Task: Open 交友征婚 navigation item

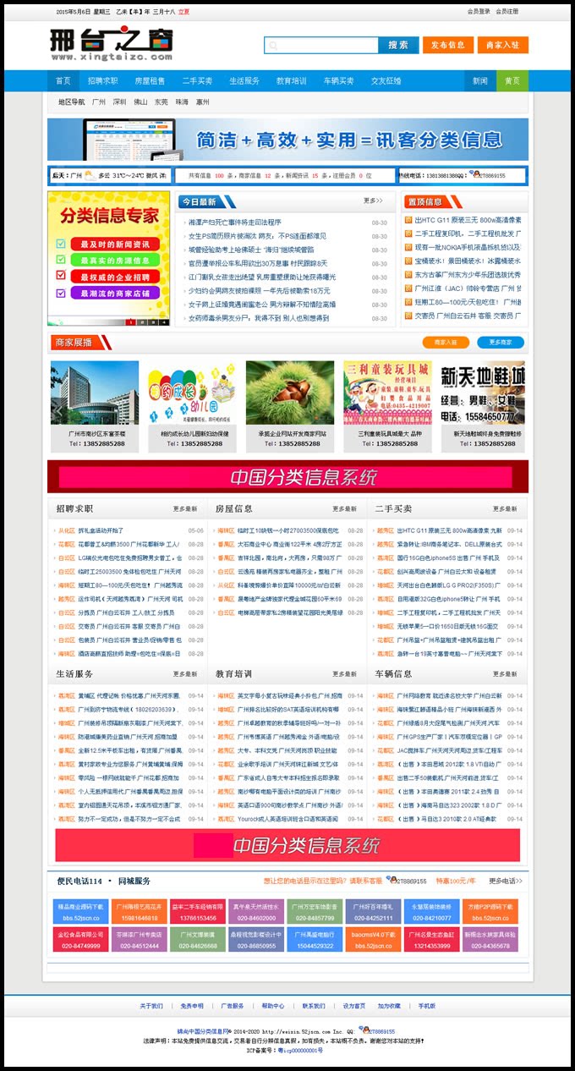Action: [386, 81]
